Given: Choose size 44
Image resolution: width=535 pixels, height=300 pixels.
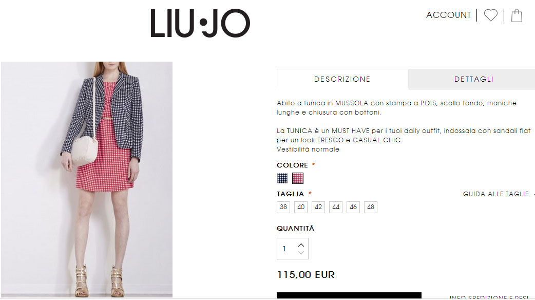Looking at the screenshot, I should click(x=336, y=207).
